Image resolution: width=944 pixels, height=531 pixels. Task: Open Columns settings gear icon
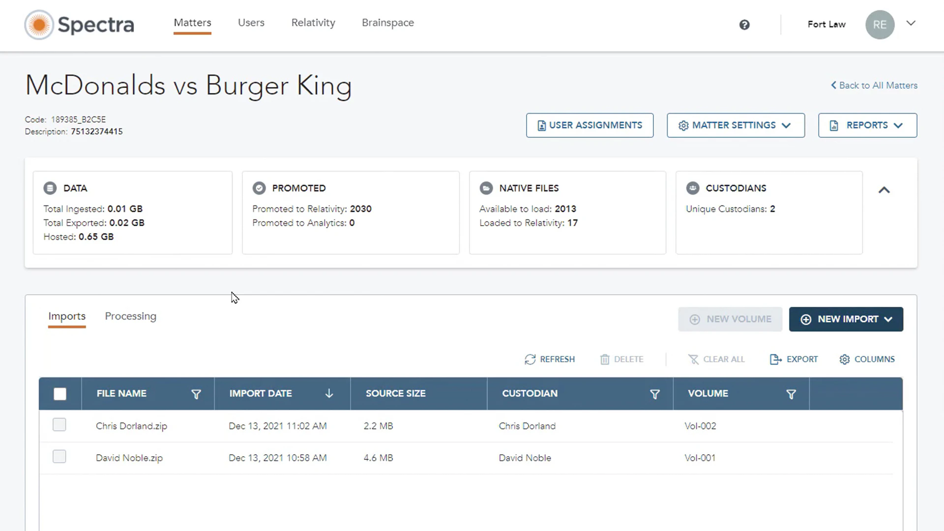coord(844,359)
